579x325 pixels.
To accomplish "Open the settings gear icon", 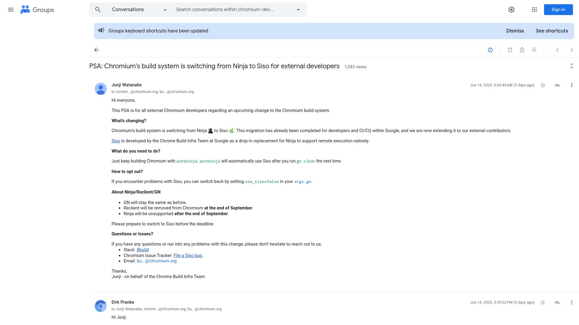I will [511, 10].
